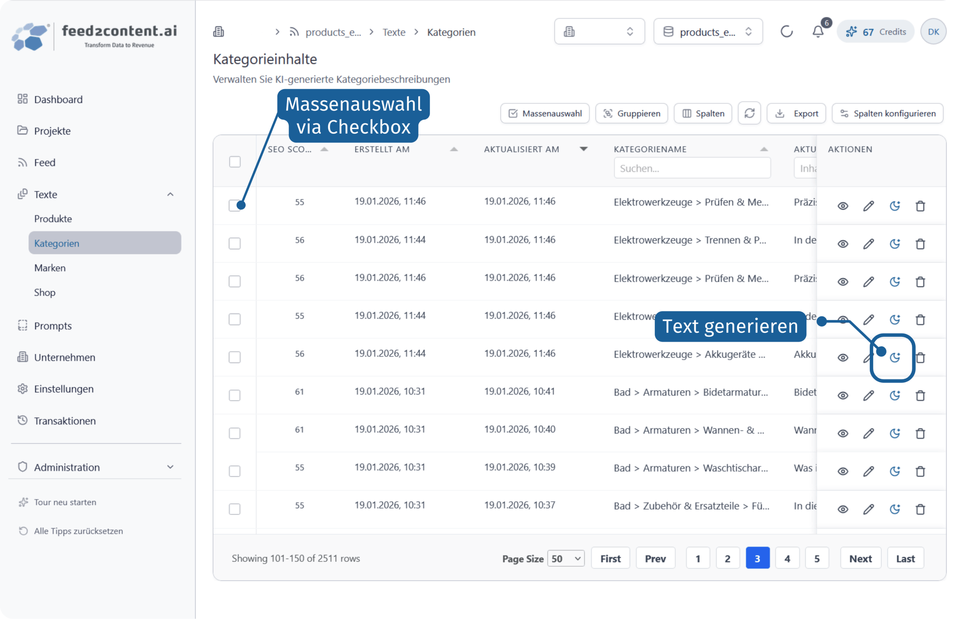Viewport: 955px width, 619px height.
Task: Select the checkbox for the Trennen & P... row
Action: tap(235, 243)
